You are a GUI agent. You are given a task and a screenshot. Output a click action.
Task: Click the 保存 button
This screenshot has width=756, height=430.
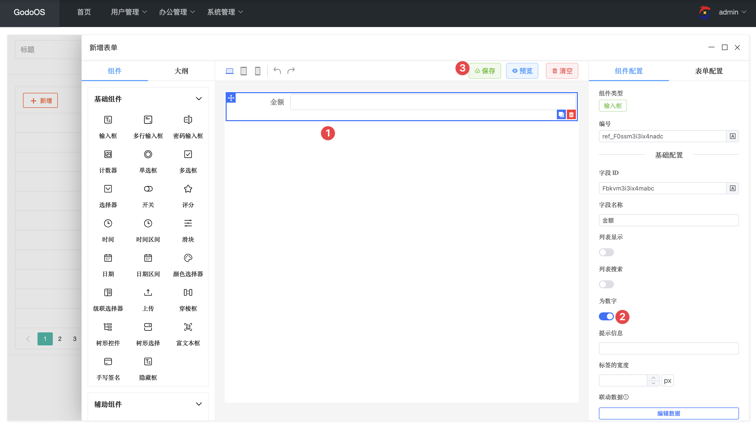(485, 71)
